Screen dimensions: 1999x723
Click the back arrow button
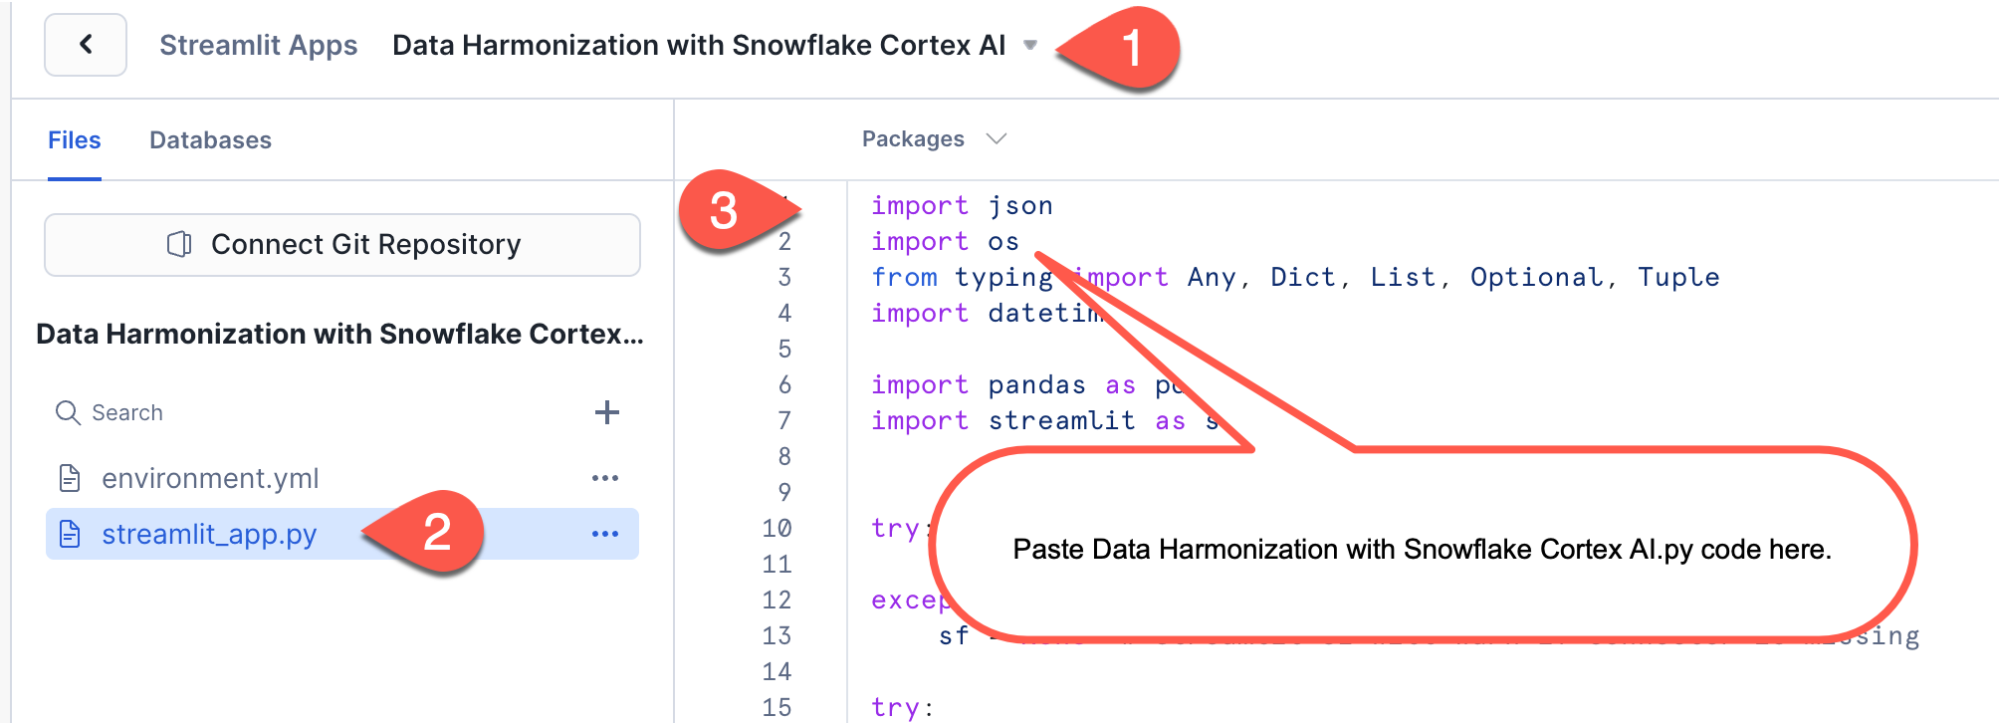86,45
